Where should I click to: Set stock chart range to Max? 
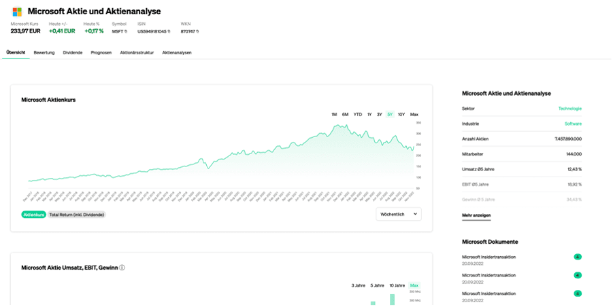[414, 114]
